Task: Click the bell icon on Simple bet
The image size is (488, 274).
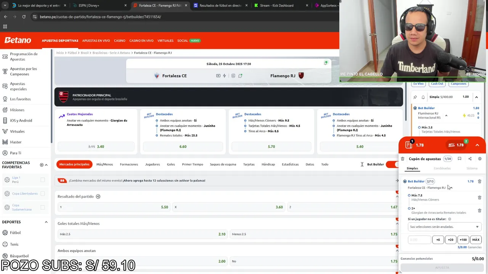Action: [x=423, y=97]
